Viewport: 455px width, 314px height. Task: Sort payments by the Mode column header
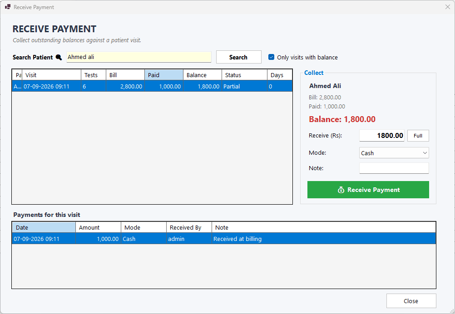click(143, 228)
